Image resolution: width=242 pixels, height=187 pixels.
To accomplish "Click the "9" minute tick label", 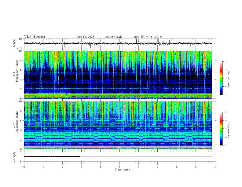I will [x=196, y=167].
